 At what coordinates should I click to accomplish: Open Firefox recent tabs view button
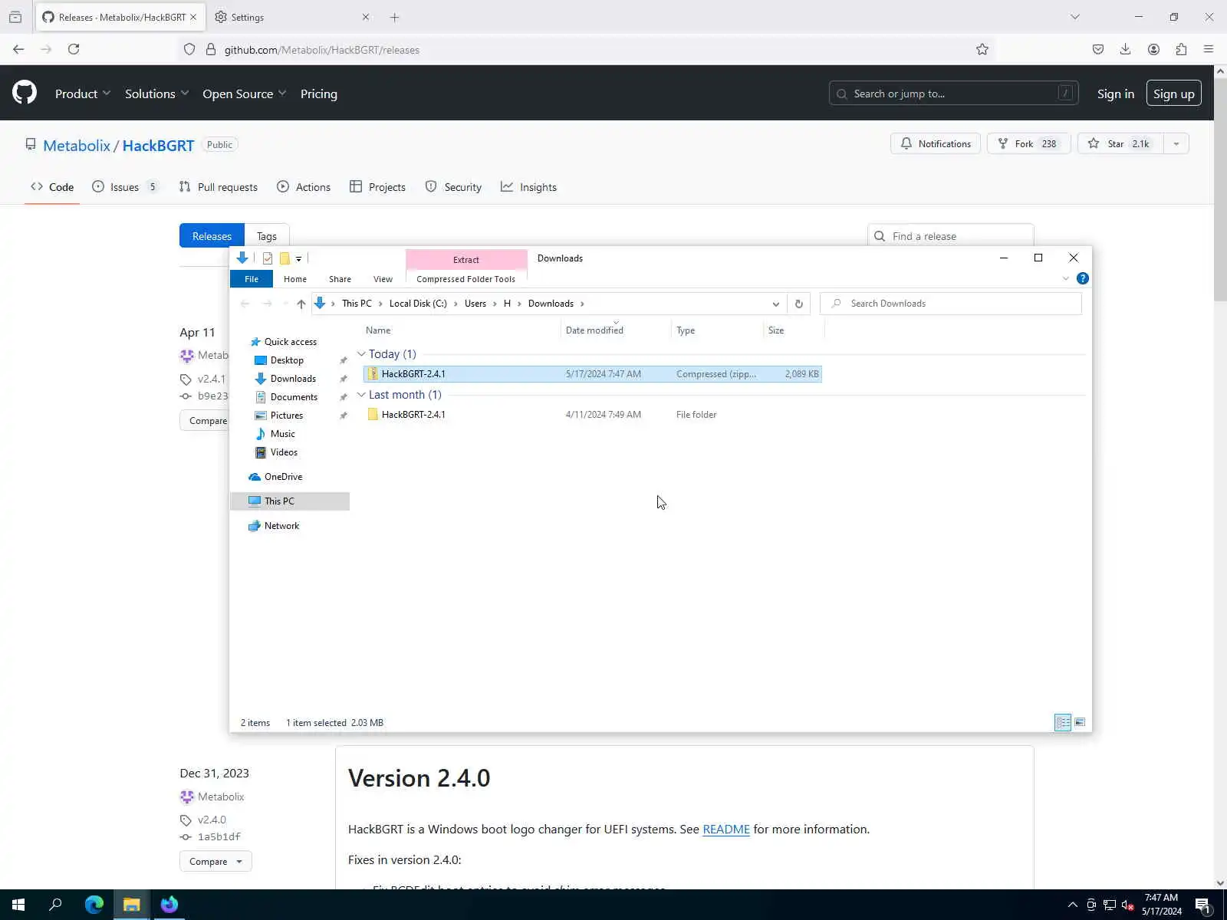click(x=15, y=17)
